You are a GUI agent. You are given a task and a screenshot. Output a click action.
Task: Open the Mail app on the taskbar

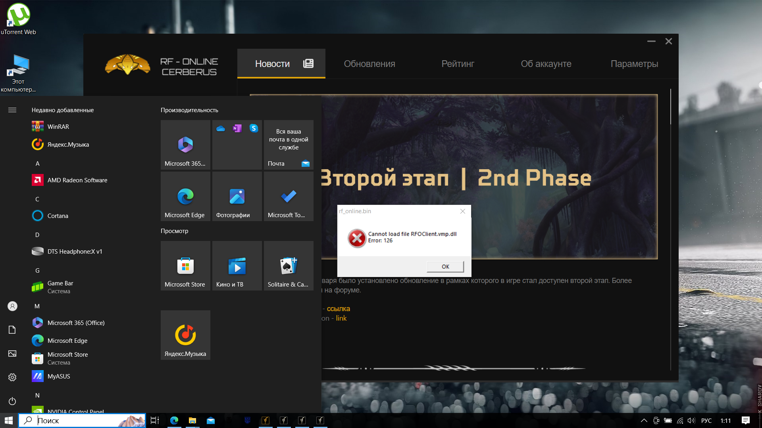coord(211,420)
